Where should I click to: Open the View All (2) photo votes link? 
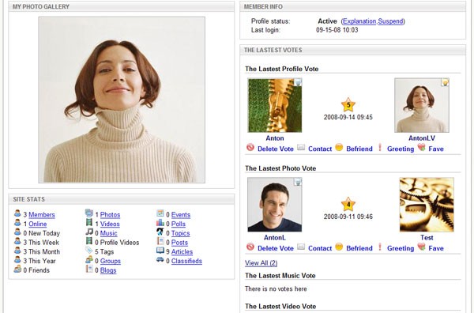pyautogui.click(x=261, y=262)
